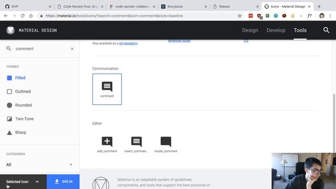Image resolution: width=336 pixels, height=189 pixels.
Task: Expand the Selected Icon panel
Action: 23,182
